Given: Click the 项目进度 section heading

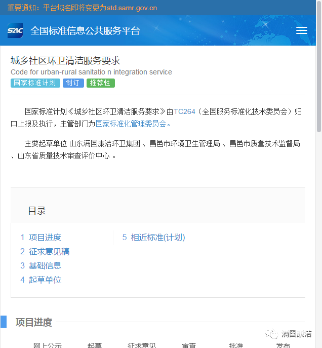Looking at the screenshot, I should click(34, 322).
